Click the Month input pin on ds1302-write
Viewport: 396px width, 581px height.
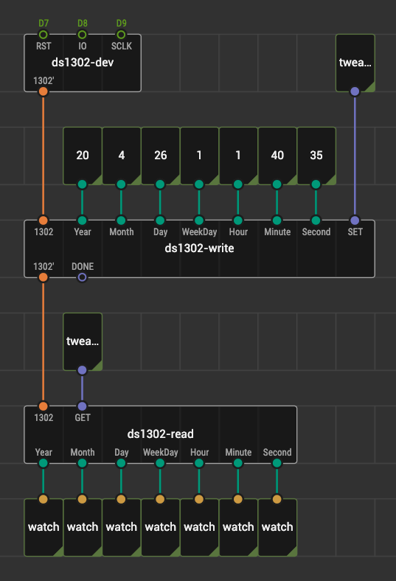point(121,220)
